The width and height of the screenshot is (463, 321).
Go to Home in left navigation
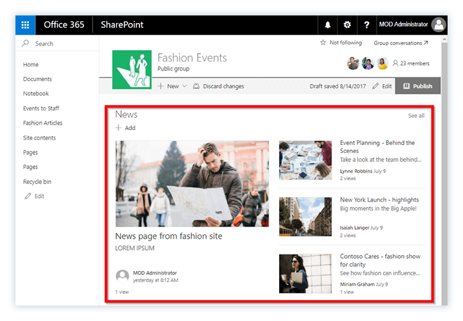point(31,64)
